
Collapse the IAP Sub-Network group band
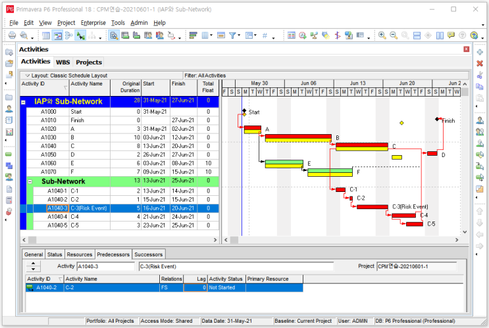point(23,102)
